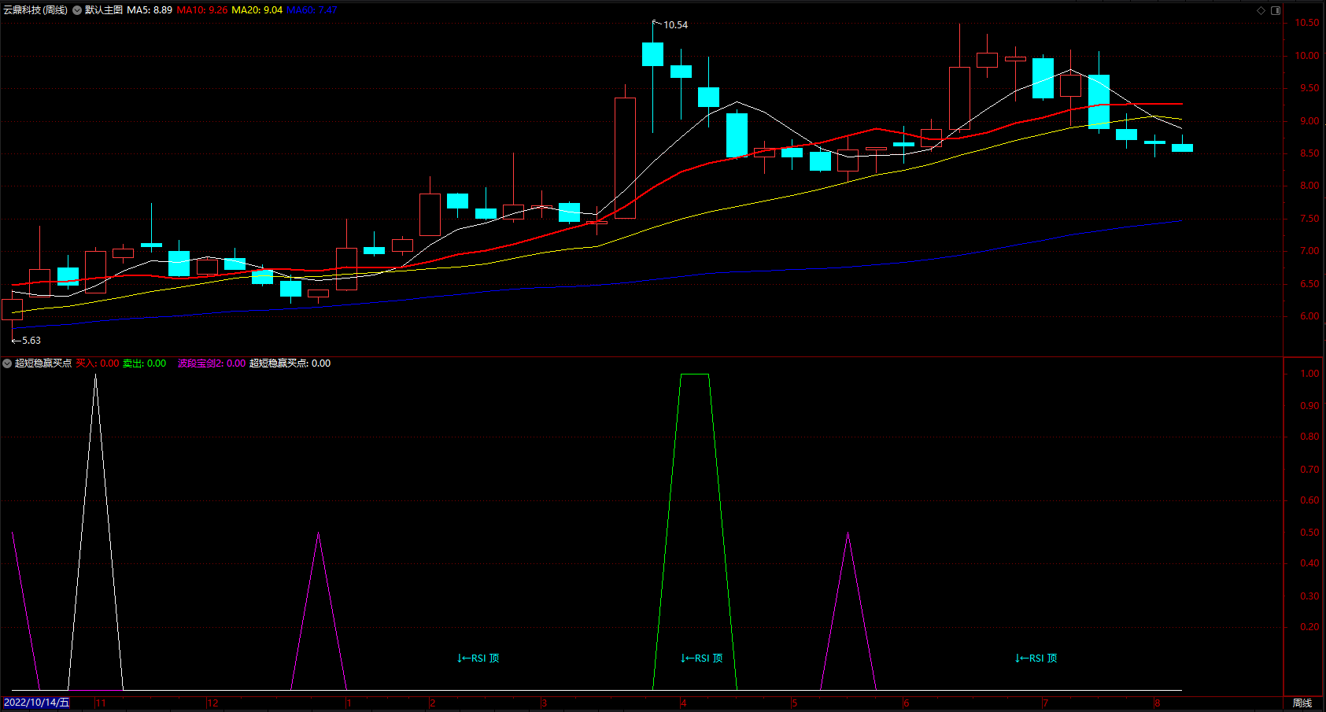The height and width of the screenshot is (712, 1326).
Task: Click the 9.00 price axis label
Action: tap(1309, 121)
